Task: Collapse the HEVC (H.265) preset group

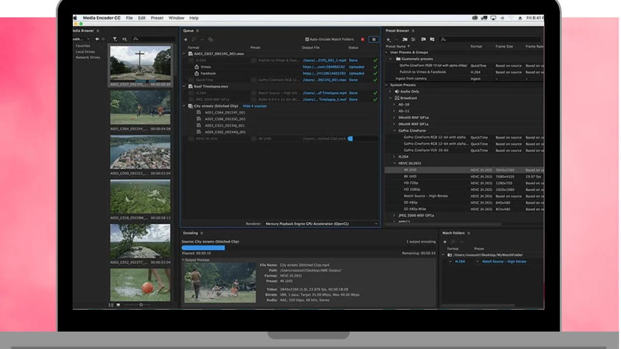Action: pos(394,163)
